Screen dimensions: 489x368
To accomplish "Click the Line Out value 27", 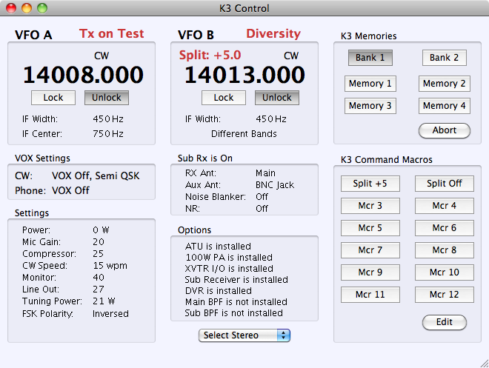I will click(99, 290).
